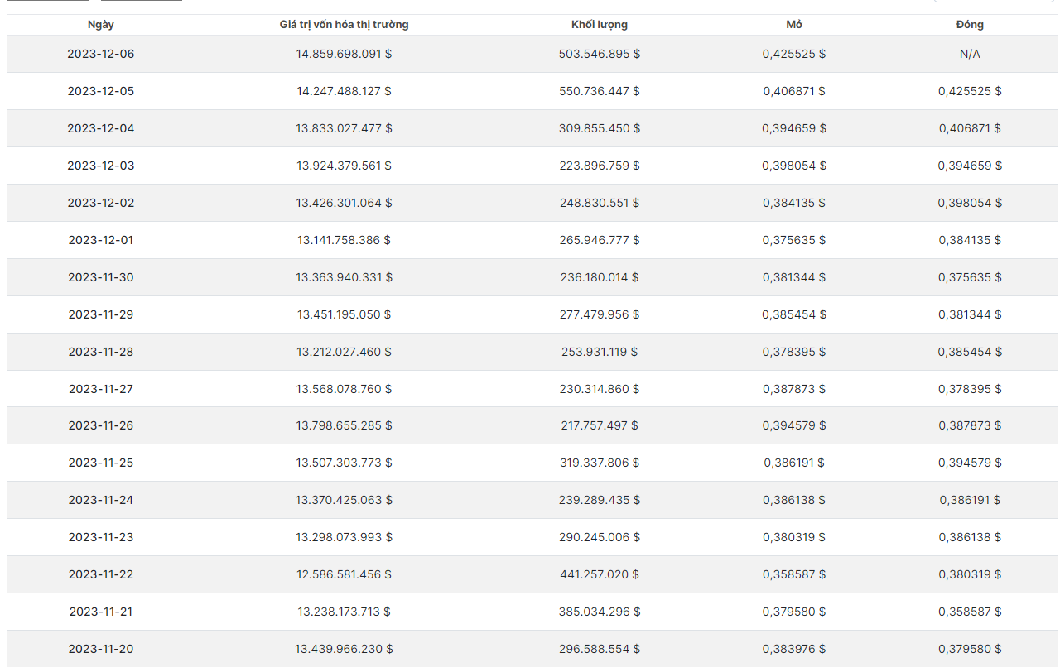The image size is (1060, 672).
Task: Click the Đóng value in the 2023-11-23 row
Action: 970,537
